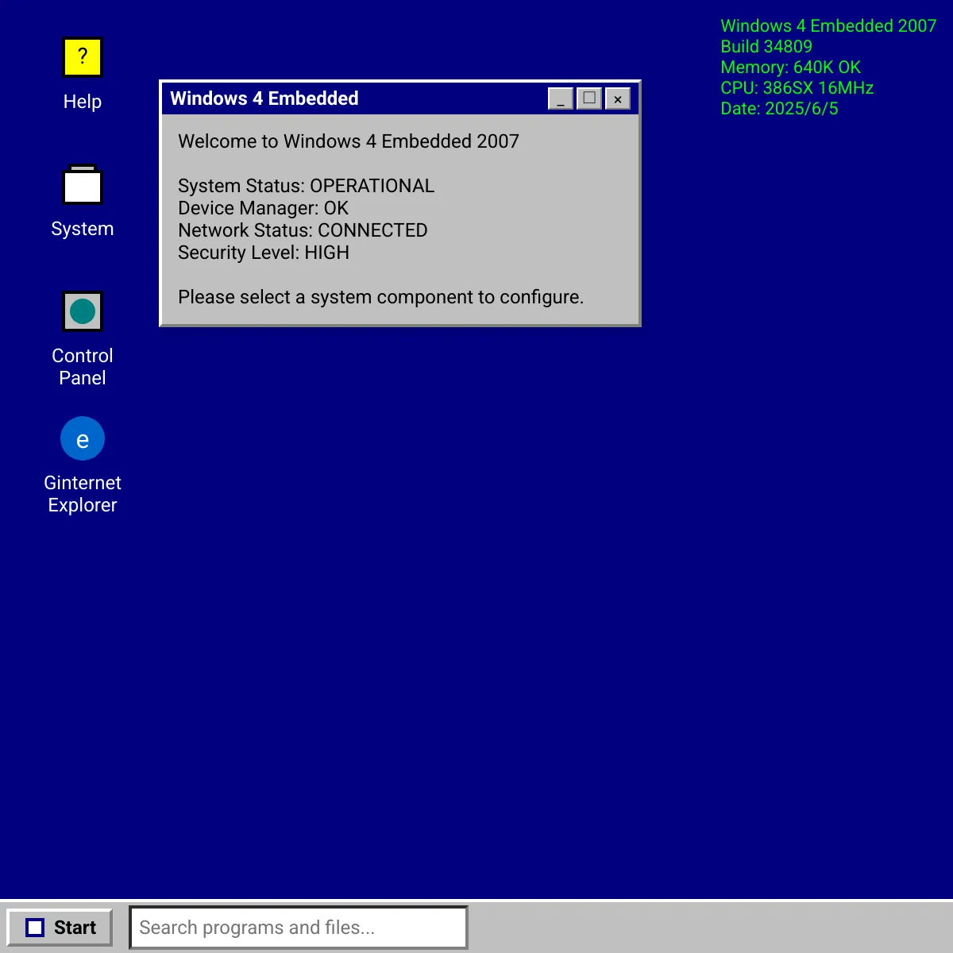Click 'Please select a system component' message
Image resolution: width=953 pixels, height=953 pixels.
(381, 297)
